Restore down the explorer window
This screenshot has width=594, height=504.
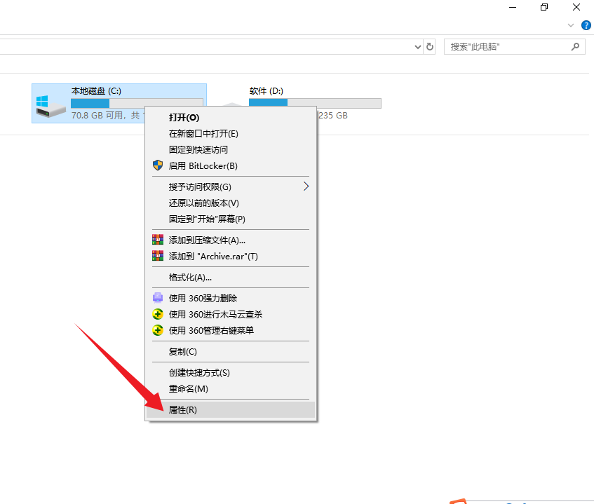pyautogui.click(x=544, y=7)
